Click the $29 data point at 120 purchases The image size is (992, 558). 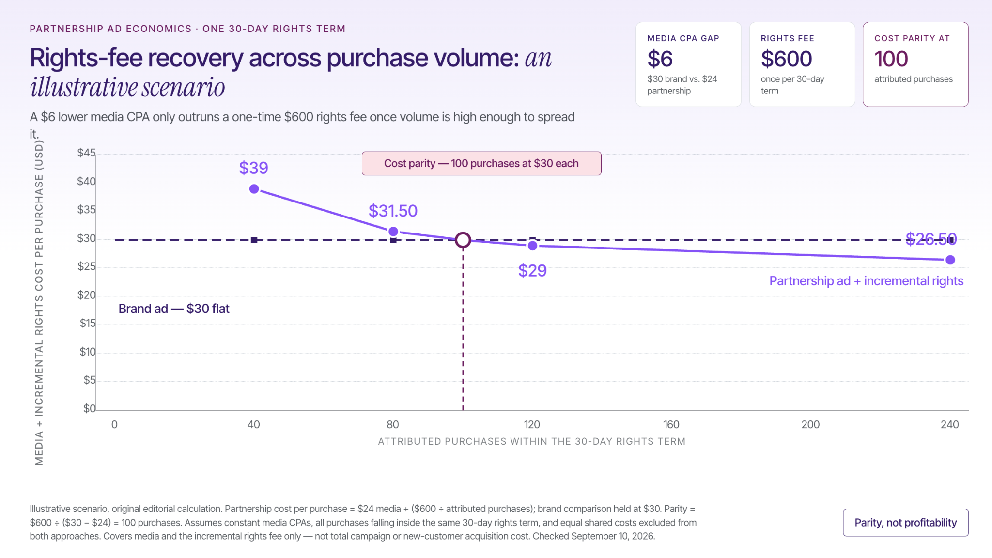532,246
